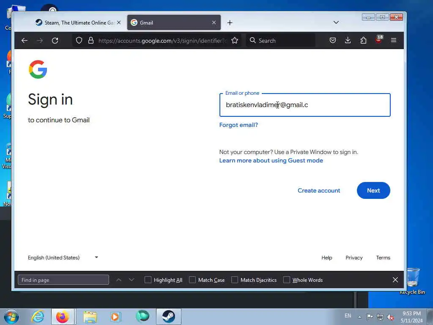Open the English (United States) language dropdown
Screen dimensions: 433x325
coord(63,258)
